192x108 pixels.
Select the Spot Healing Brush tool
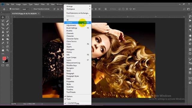(3, 28)
